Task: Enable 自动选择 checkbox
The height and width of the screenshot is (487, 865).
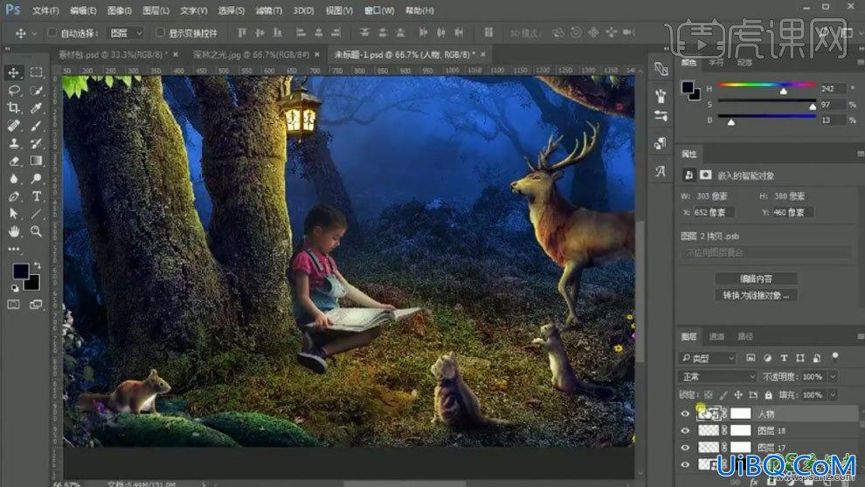Action: point(52,32)
